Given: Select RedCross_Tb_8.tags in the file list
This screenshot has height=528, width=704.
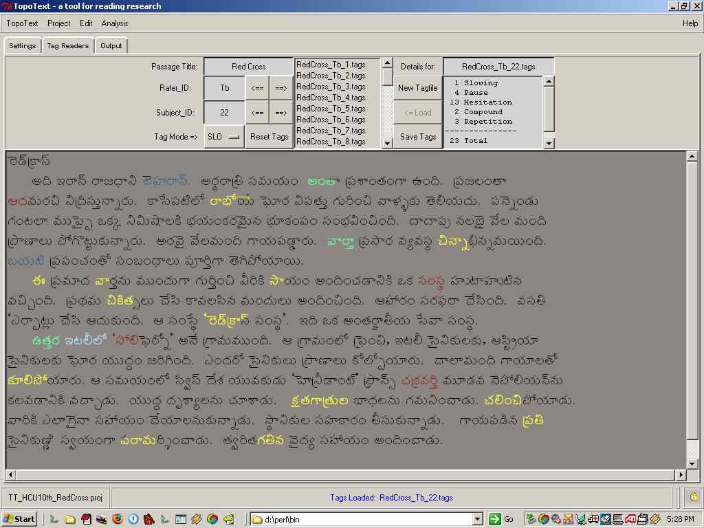Looking at the screenshot, I should 331,142.
